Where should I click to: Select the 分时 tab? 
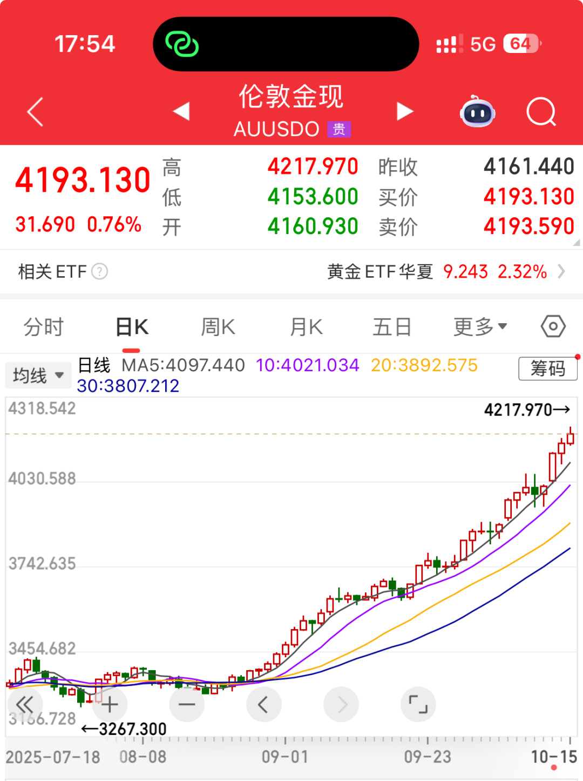tap(44, 326)
